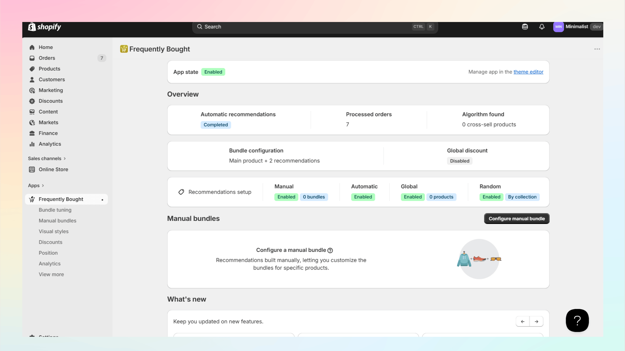Click the previous arrow in What's new
625x351 pixels.
(x=523, y=321)
